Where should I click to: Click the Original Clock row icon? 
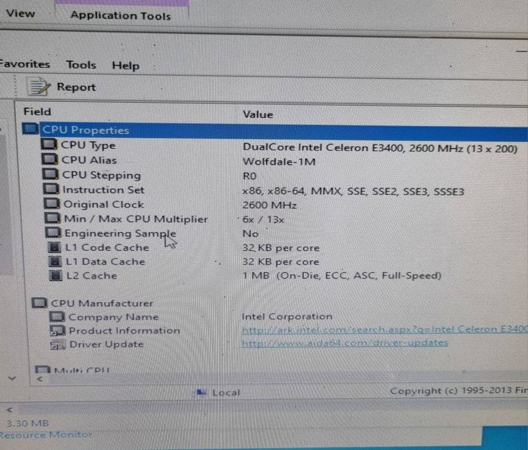coord(52,203)
